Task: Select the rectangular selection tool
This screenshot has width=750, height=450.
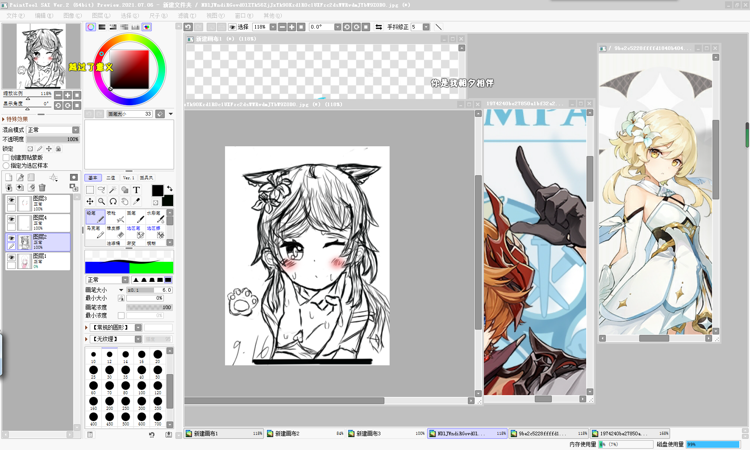Action: tap(90, 190)
